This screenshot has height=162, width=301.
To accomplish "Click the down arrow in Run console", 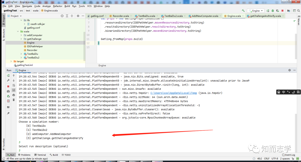I will click(x=14, y=80).
